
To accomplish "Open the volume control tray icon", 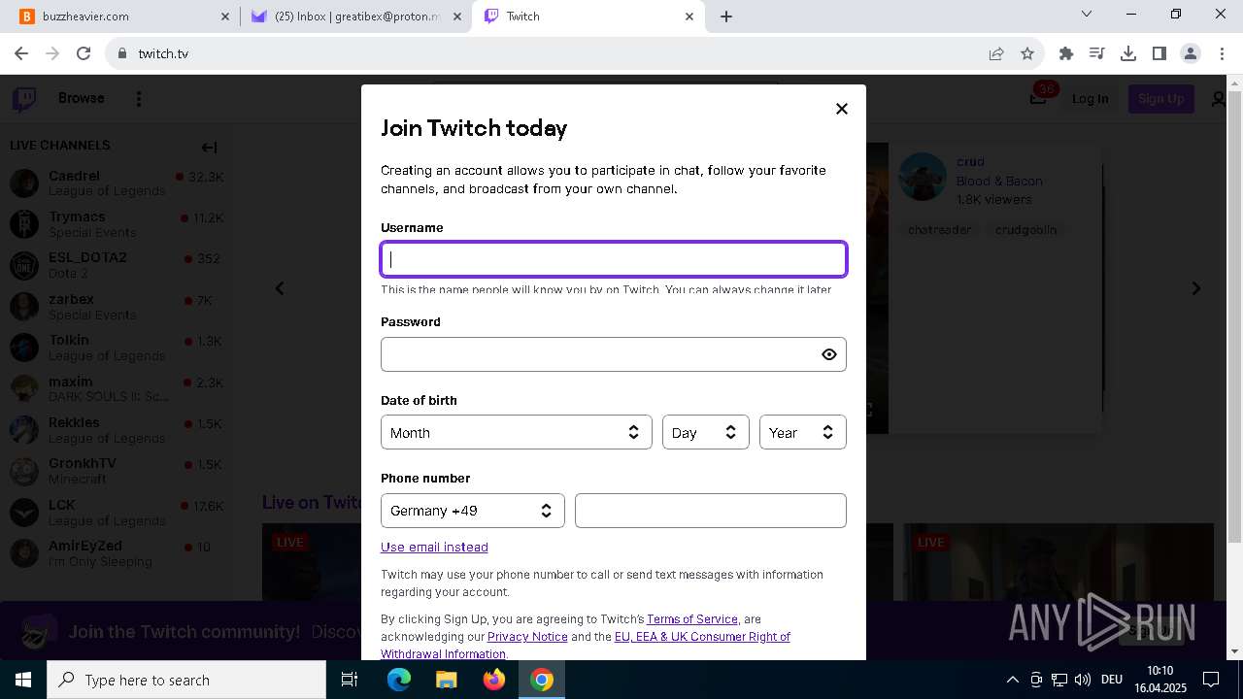I will tap(1083, 680).
